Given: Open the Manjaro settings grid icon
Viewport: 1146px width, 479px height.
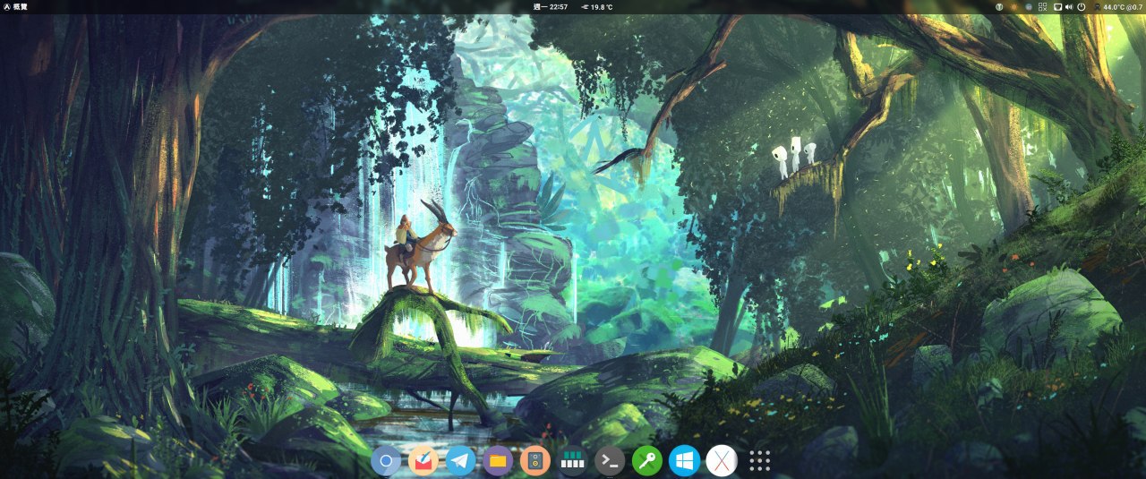Looking at the screenshot, I should click(572, 461).
